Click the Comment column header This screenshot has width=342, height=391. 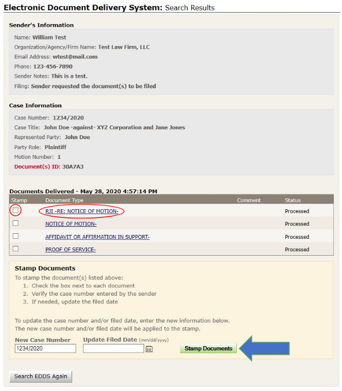click(x=249, y=200)
